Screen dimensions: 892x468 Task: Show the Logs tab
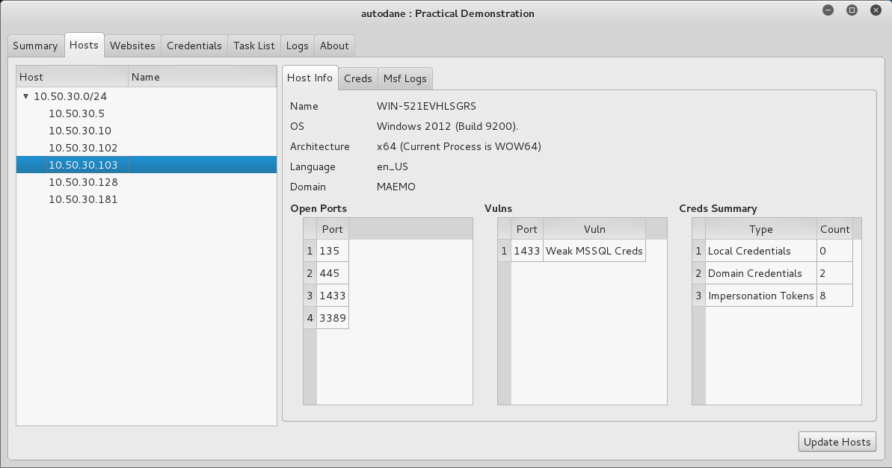click(x=297, y=46)
